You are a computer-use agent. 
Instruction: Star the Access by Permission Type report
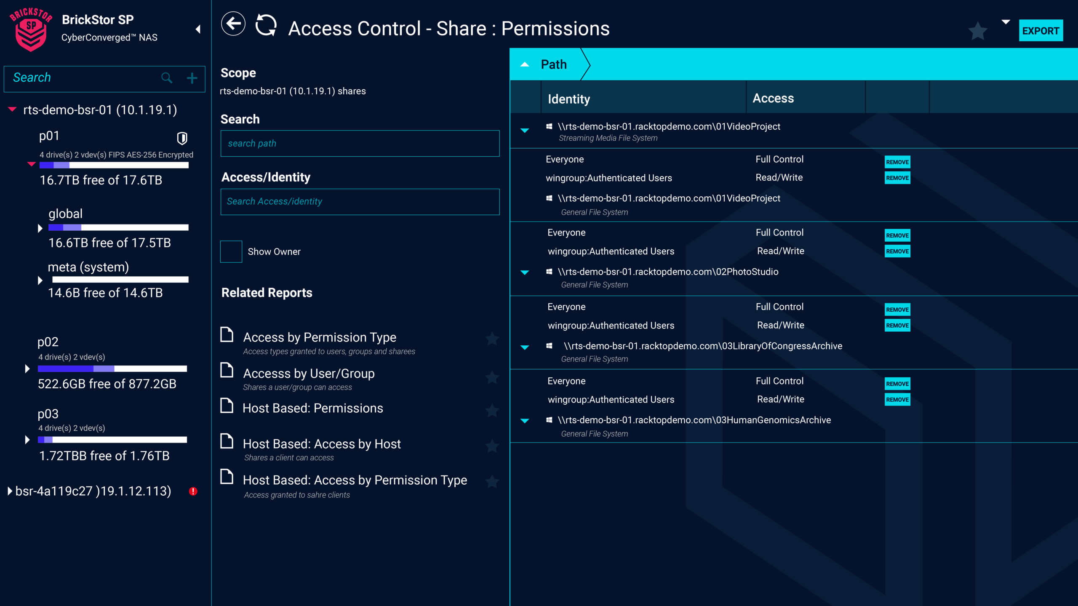coord(492,339)
